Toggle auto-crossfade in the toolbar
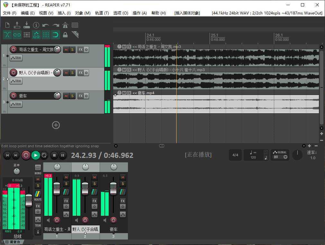 coord(7,35)
